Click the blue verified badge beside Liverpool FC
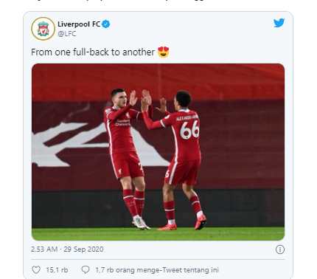This screenshot has width=317, height=279. coord(106,24)
